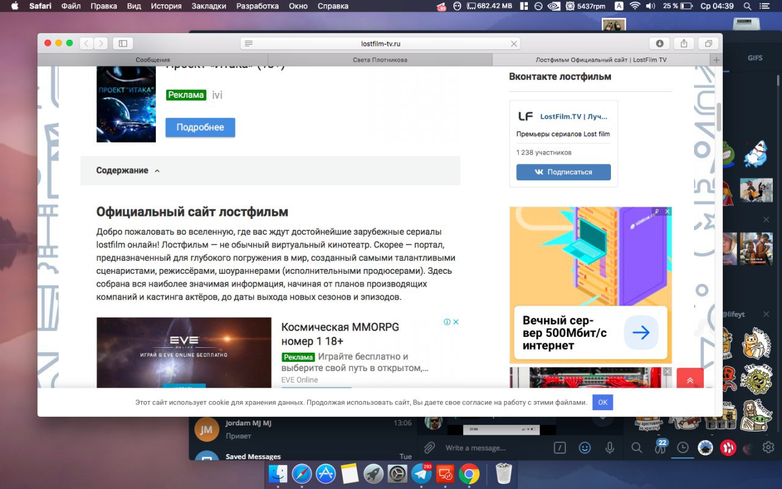Open the Safari Share menu

click(684, 43)
